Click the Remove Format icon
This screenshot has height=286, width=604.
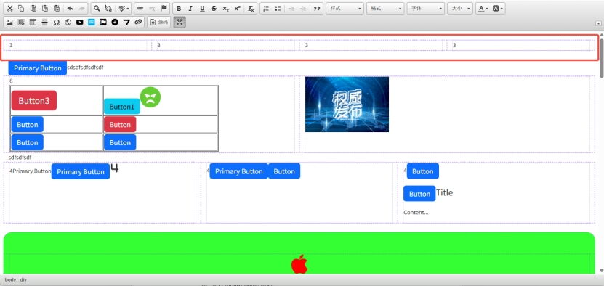[251, 9]
